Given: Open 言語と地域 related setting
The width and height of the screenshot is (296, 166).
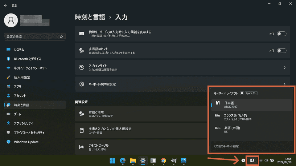Looking at the screenshot, I should (x=141, y=114).
